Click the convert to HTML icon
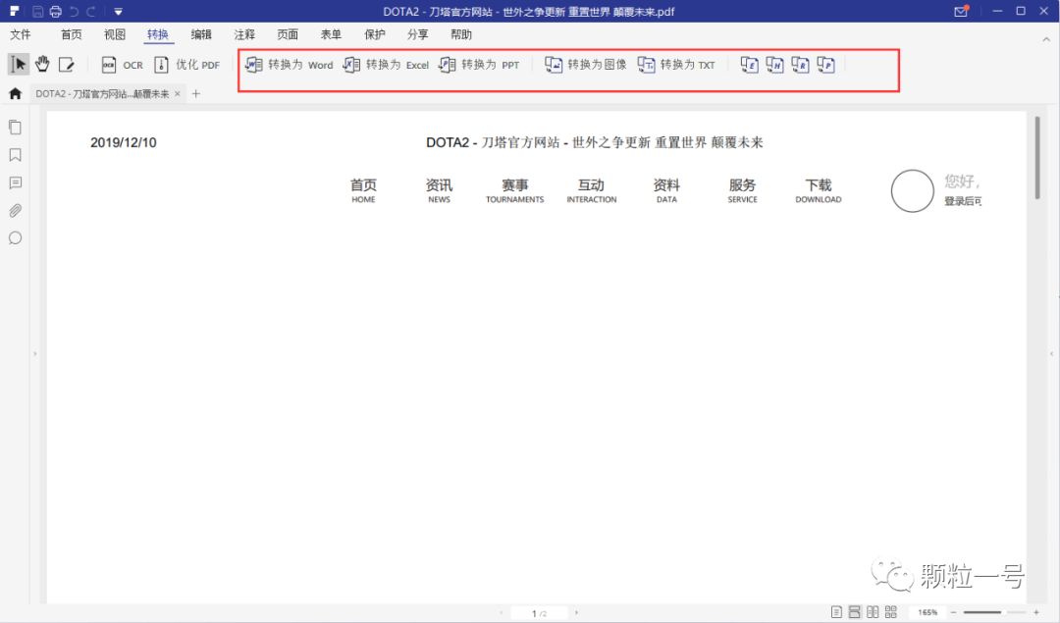1060x623 pixels. (774, 64)
